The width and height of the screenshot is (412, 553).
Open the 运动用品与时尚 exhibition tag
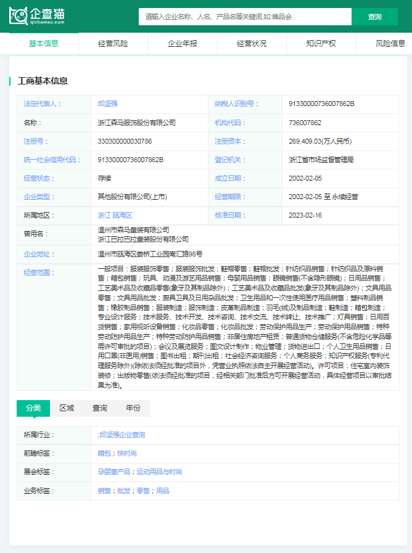[160, 472]
